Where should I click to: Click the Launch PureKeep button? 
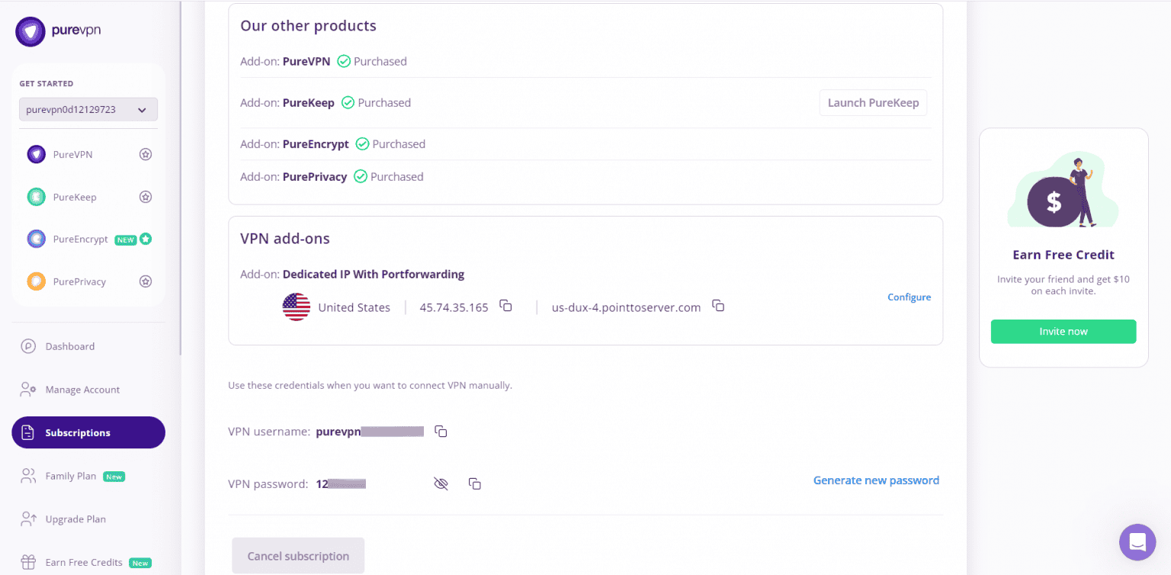[x=873, y=103]
